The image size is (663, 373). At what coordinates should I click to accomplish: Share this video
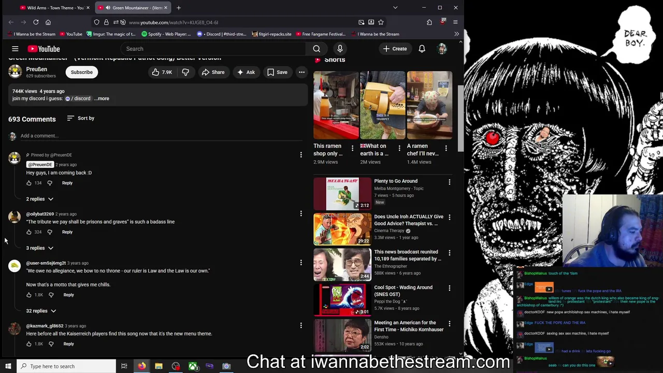(x=213, y=73)
